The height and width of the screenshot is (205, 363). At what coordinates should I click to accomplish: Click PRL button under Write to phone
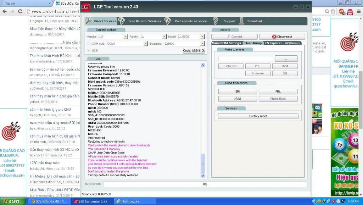click(x=258, y=66)
